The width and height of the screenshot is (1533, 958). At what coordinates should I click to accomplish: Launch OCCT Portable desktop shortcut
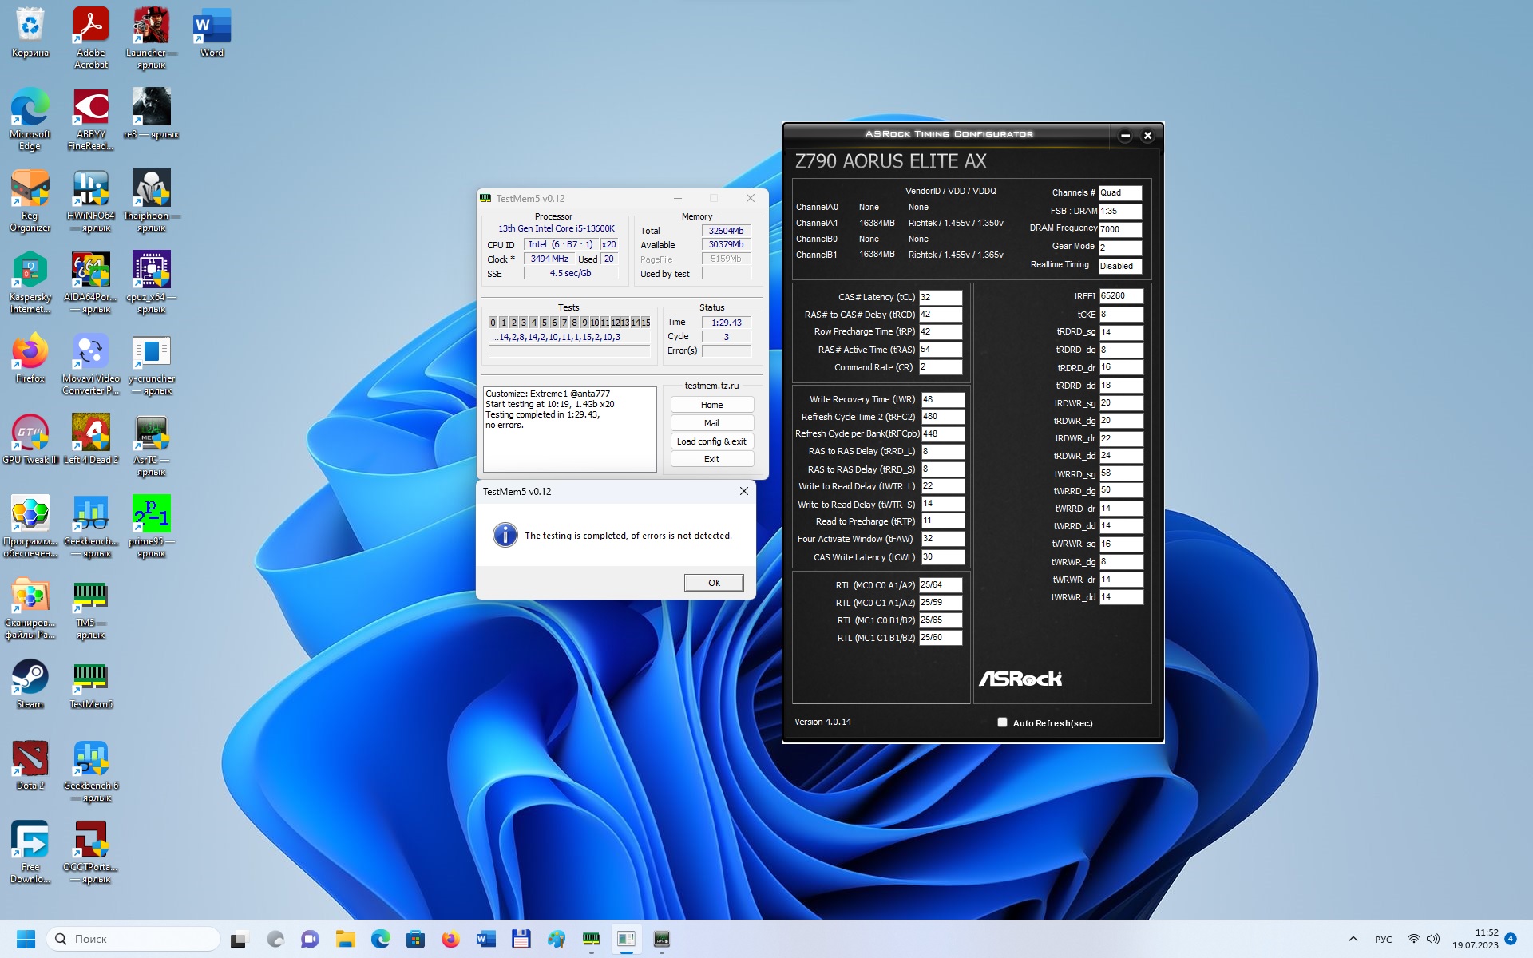click(90, 841)
